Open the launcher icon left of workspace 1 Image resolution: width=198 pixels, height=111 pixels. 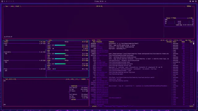pyautogui.click(x=2, y=1)
